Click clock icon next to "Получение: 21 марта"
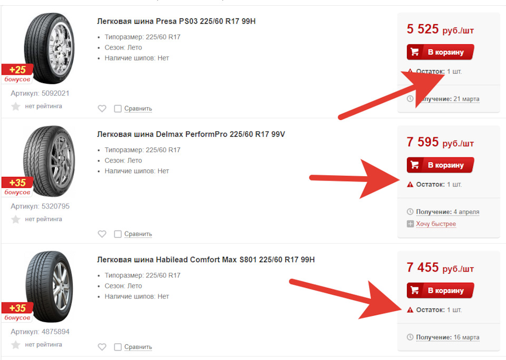The image size is (506, 360). (x=411, y=99)
